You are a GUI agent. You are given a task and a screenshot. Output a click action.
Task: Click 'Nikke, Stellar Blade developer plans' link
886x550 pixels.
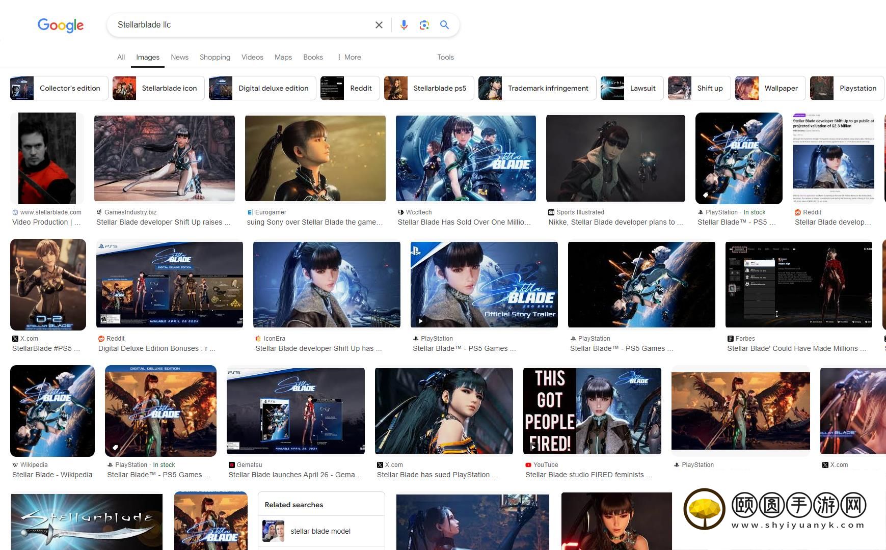(x=615, y=222)
